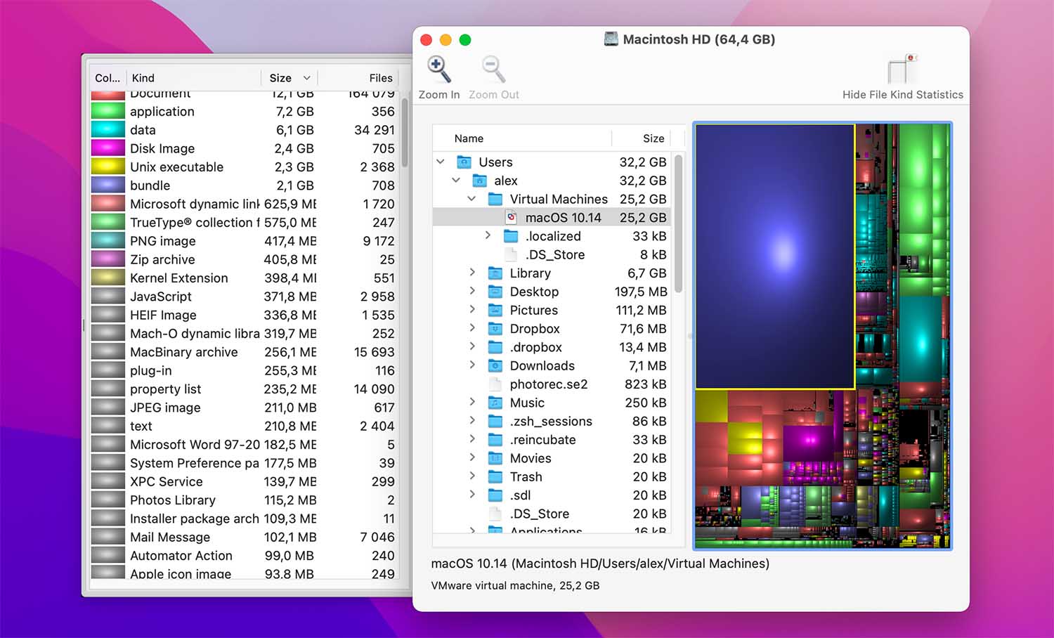
Task: Click the Size column header in file tree
Action: [x=642, y=138]
